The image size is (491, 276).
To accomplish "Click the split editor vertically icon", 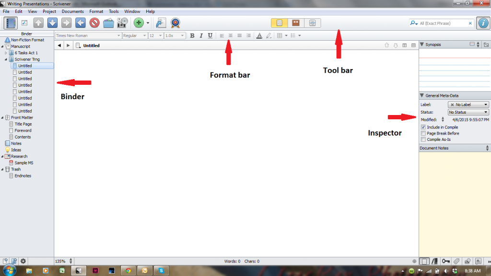I will tap(405, 46).
